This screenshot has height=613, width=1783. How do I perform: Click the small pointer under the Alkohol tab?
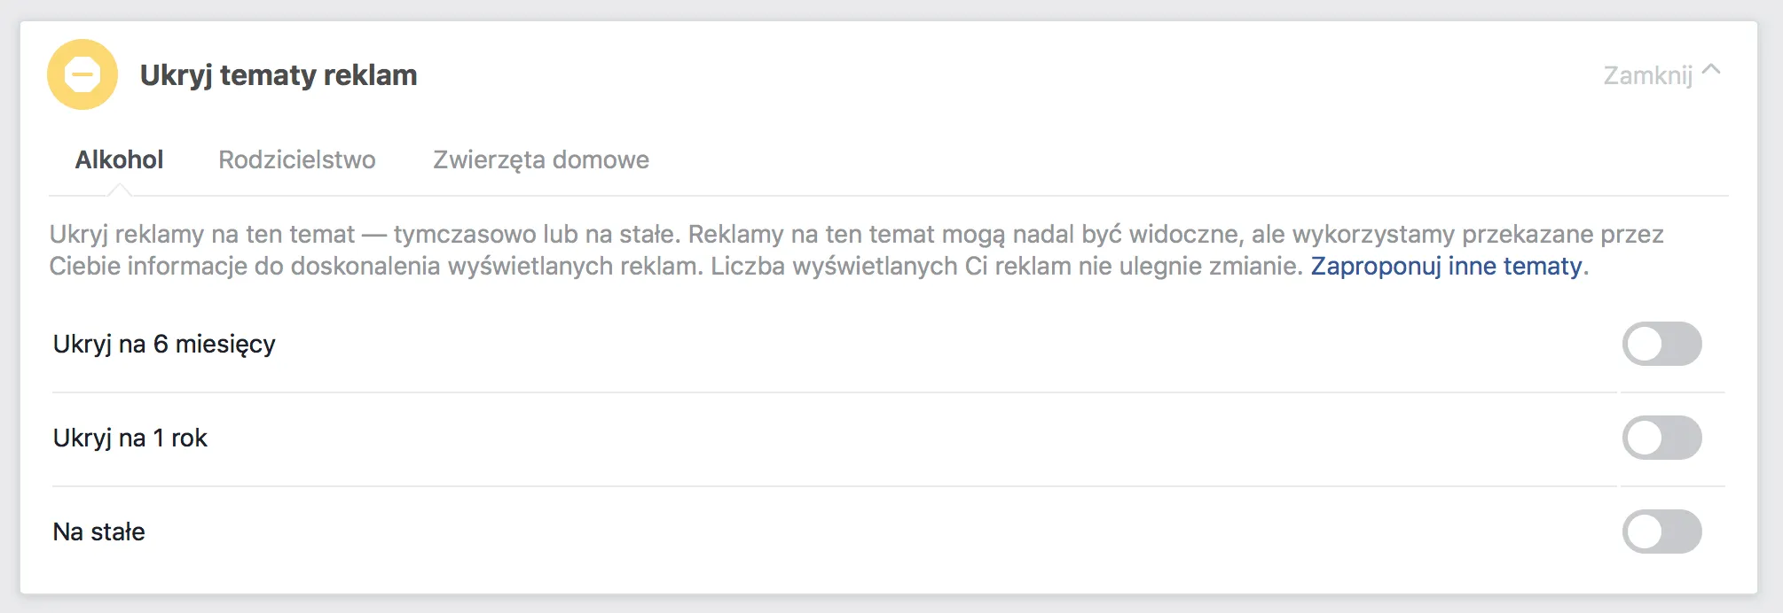[119, 190]
